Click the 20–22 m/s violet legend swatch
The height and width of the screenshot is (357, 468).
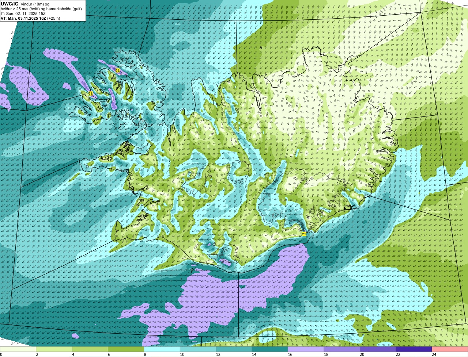pos(378,349)
